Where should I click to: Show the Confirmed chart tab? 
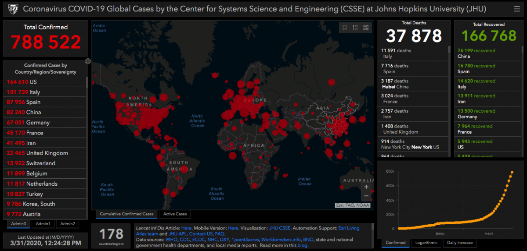pos(396,243)
